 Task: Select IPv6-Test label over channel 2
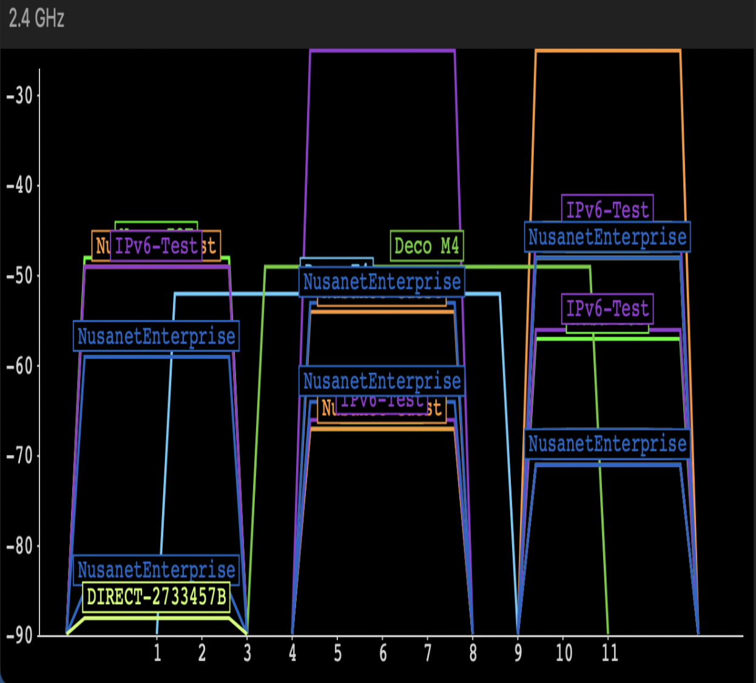[x=156, y=246]
